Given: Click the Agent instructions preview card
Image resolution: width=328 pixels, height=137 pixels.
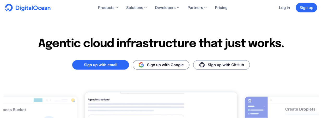Looking at the screenshot, I should pos(161,105).
